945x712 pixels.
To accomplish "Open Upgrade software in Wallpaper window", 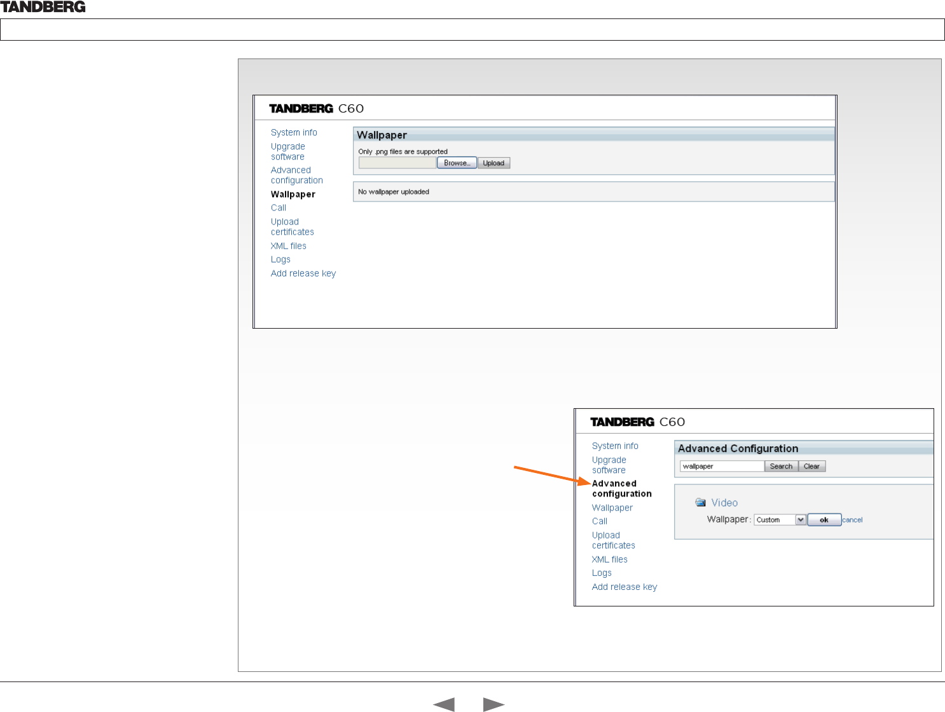I will pos(288,151).
